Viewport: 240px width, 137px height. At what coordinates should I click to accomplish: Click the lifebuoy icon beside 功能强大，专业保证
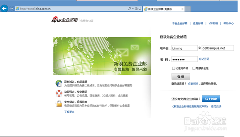[59, 93]
